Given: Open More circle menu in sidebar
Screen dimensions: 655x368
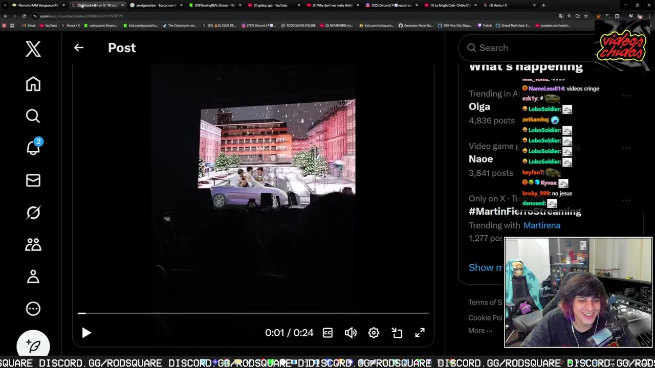Looking at the screenshot, I should pyautogui.click(x=33, y=309).
